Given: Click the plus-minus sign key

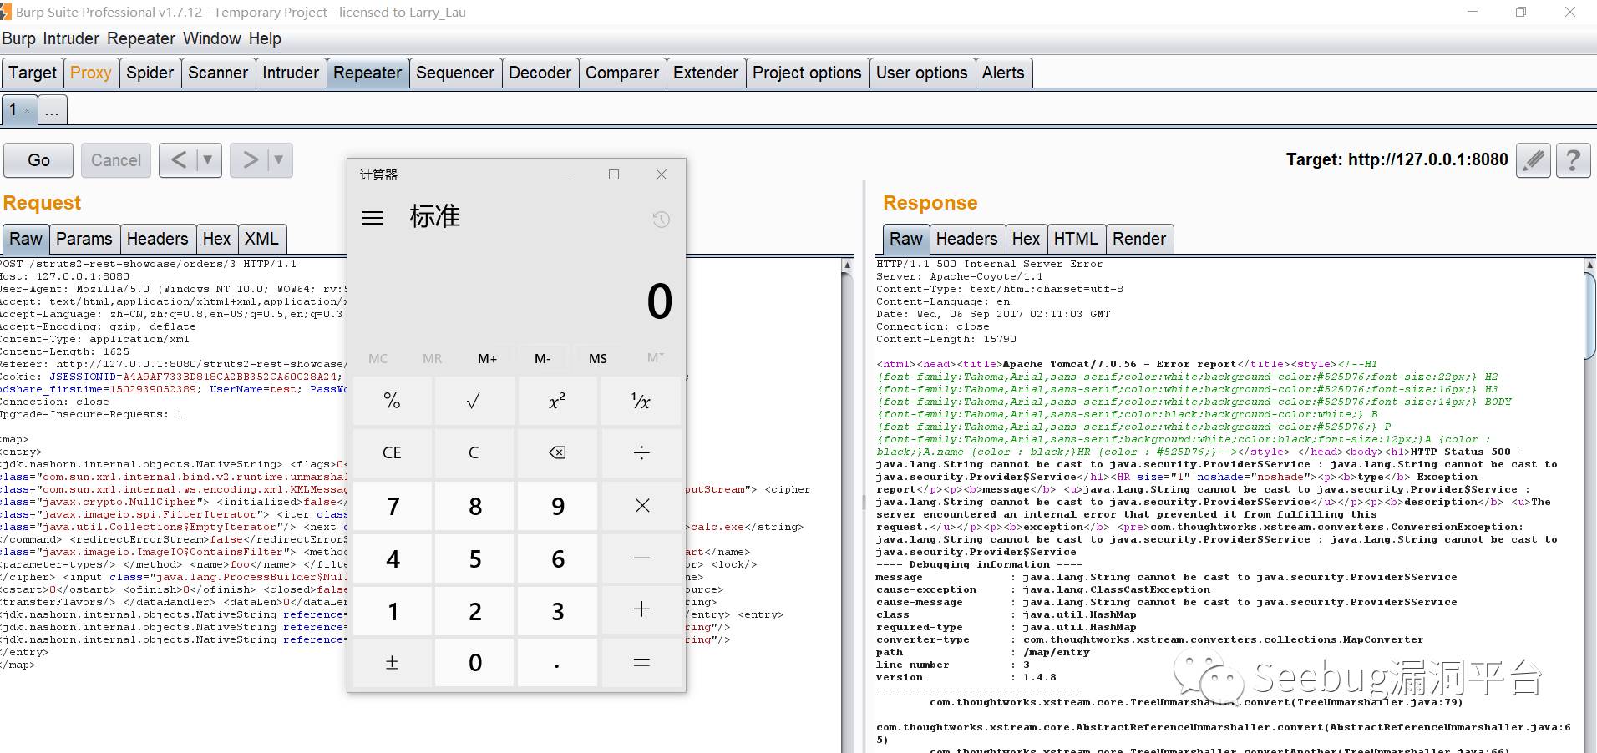Looking at the screenshot, I should tap(392, 663).
